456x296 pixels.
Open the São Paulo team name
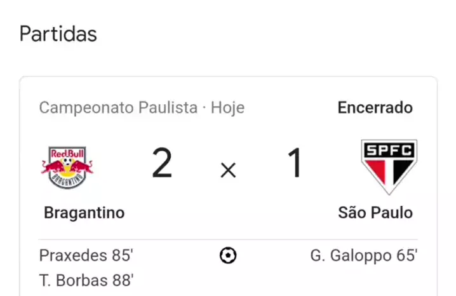tap(375, 212)
